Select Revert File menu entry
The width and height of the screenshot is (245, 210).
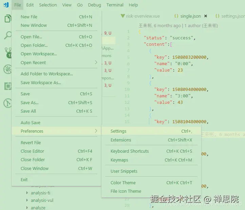coord(56,142)
